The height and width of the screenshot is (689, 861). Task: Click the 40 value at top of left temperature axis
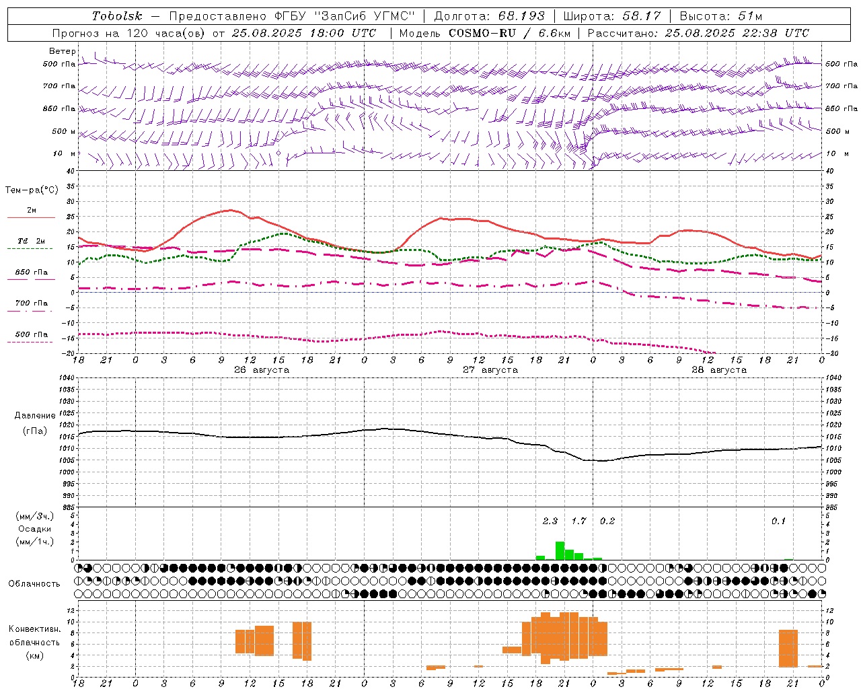pyautogui.click(x=71, y=171)
